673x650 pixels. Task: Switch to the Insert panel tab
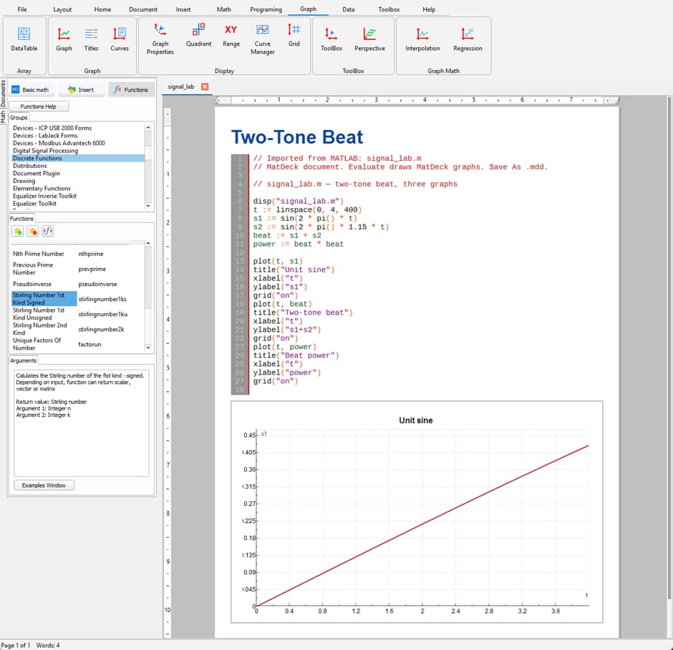click(x=81, y=89)
